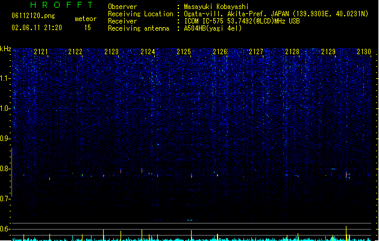This screenshot has width=379, height=241.
Task: Click antenna value A504HB(yagi 4el)
Action: click(x=213, y=28)
